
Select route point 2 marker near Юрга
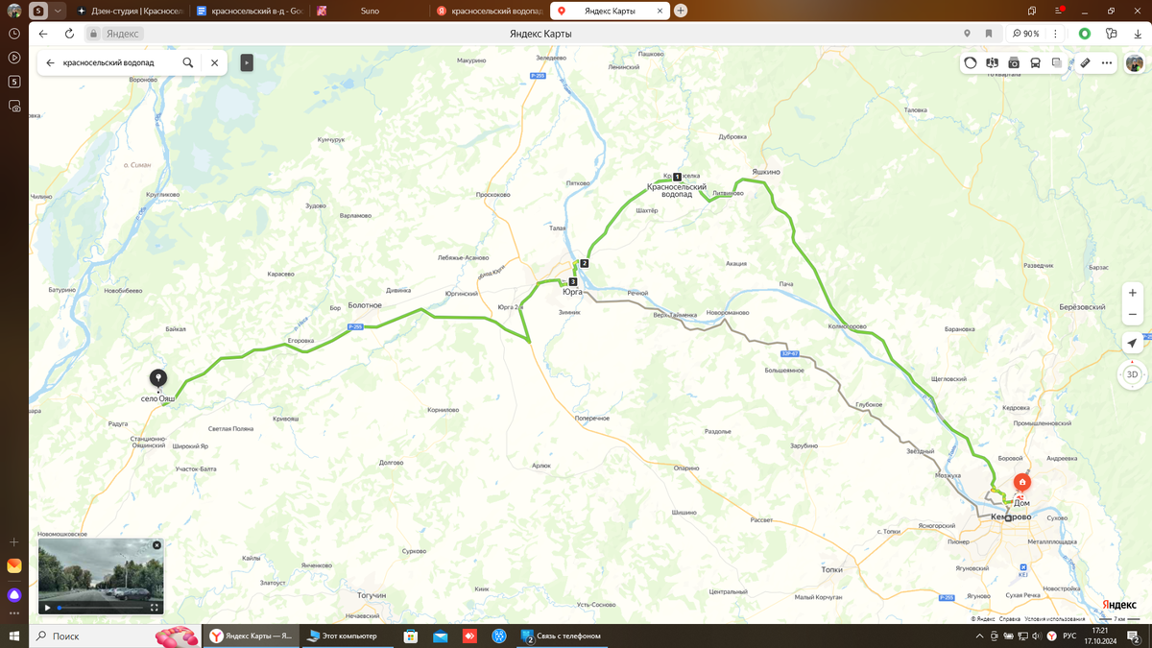pyautogui.click(x=584, y=263)
